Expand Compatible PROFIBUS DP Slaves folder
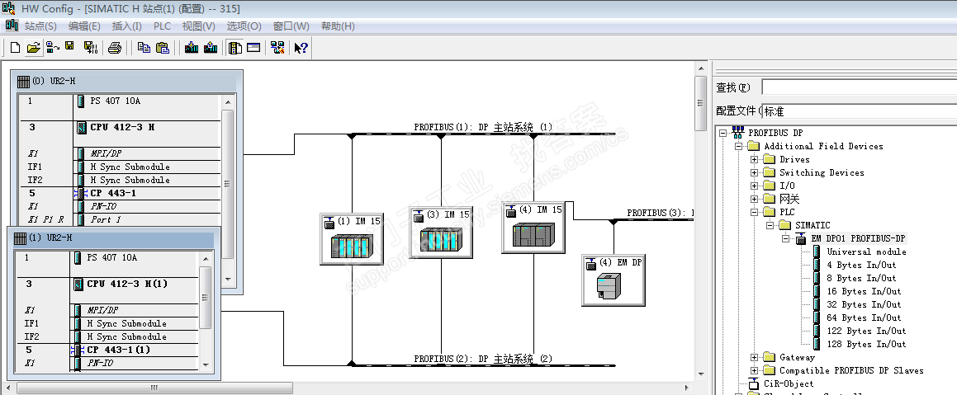 click(x=755, y=370)
